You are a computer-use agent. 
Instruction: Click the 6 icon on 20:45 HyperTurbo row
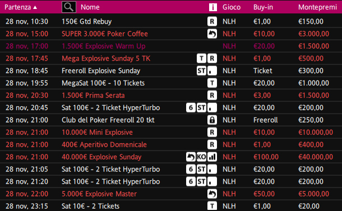coord(191,107)
